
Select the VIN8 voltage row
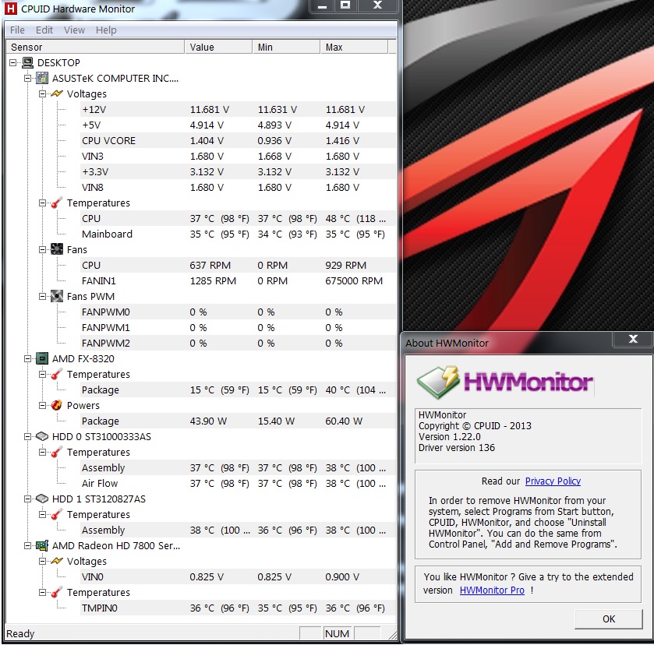point(238,187)
